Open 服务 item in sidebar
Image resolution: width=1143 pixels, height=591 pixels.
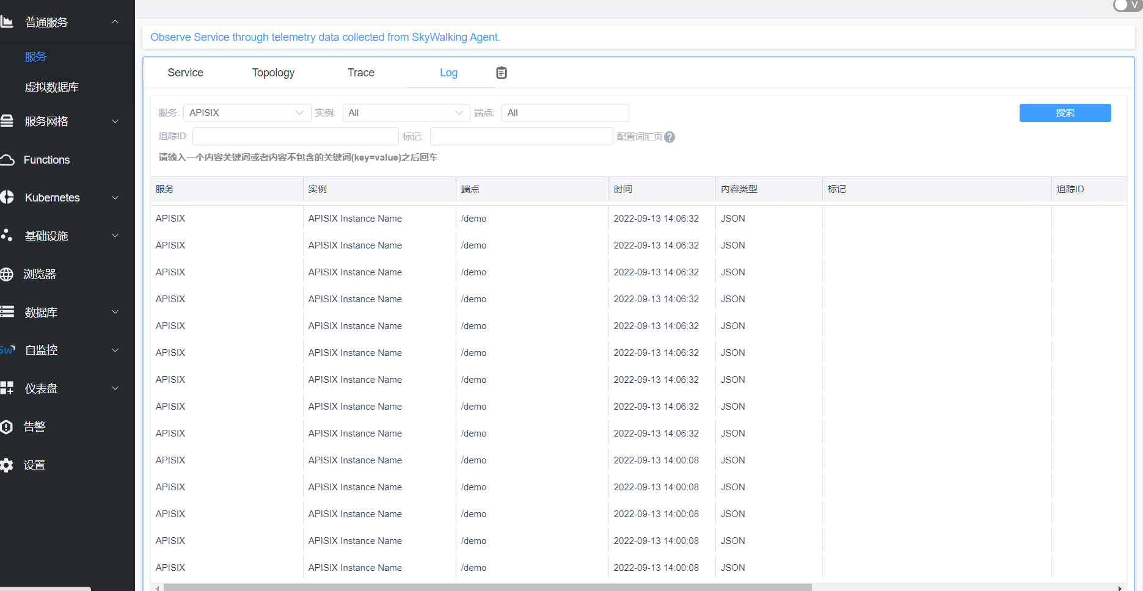click(35, 57)
